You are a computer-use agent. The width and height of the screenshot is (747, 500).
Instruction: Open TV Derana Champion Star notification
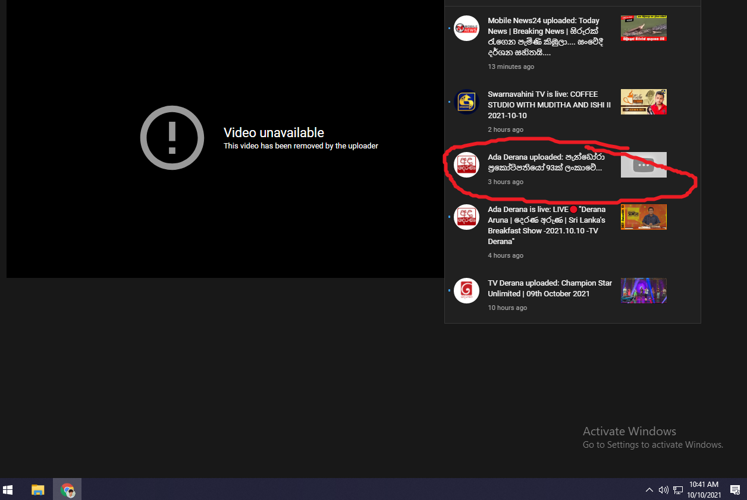550,288
